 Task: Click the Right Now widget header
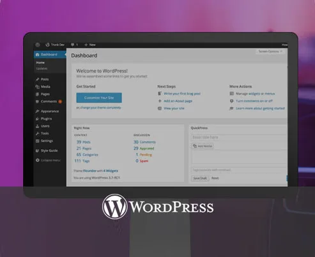click(128, 128)
